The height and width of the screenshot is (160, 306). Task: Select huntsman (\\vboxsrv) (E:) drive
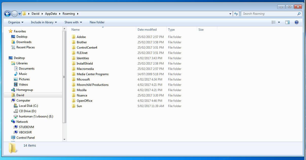(36, 116)
